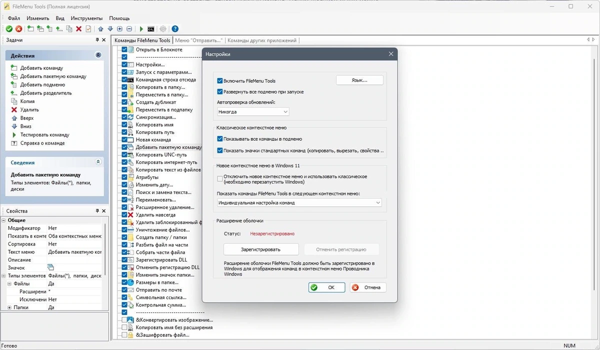Close the Задачи panel with its X

point(104,40)
